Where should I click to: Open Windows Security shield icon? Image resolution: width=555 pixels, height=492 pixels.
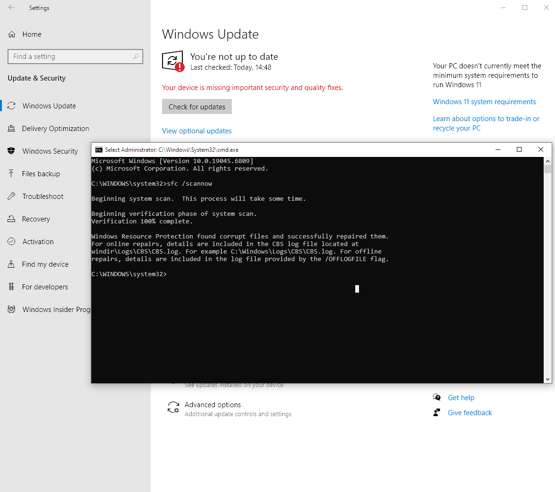(11, 151)
